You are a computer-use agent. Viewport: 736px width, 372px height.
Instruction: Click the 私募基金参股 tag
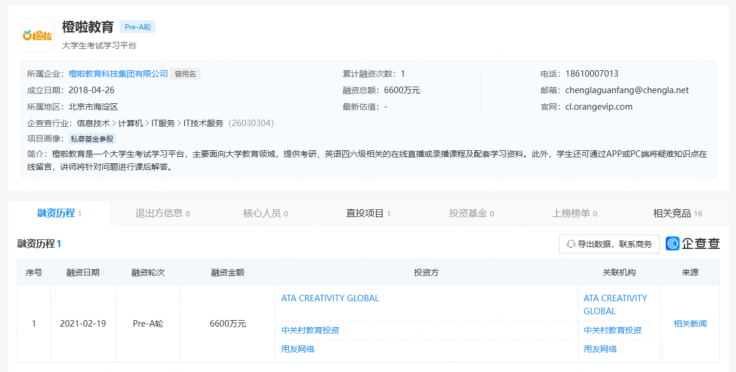pyautogui.click(x=92, y=139)
